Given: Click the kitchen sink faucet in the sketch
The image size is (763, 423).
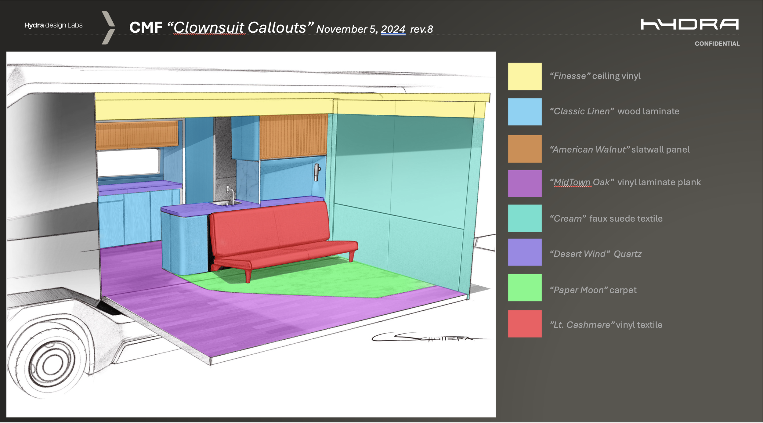Looking at the screenshot, I should click(x=231, y=195).
